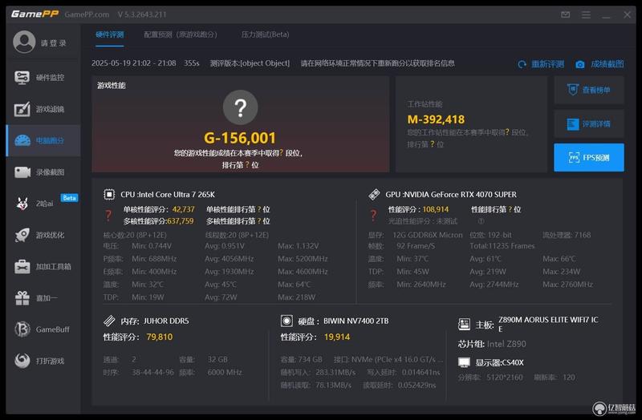This screenshot has width=642, height=420.
Task: Click the GamePP.com link in title bar
Action: point(87,14)
